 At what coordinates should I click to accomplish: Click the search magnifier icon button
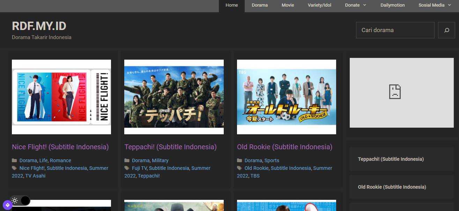pos(446,30)
